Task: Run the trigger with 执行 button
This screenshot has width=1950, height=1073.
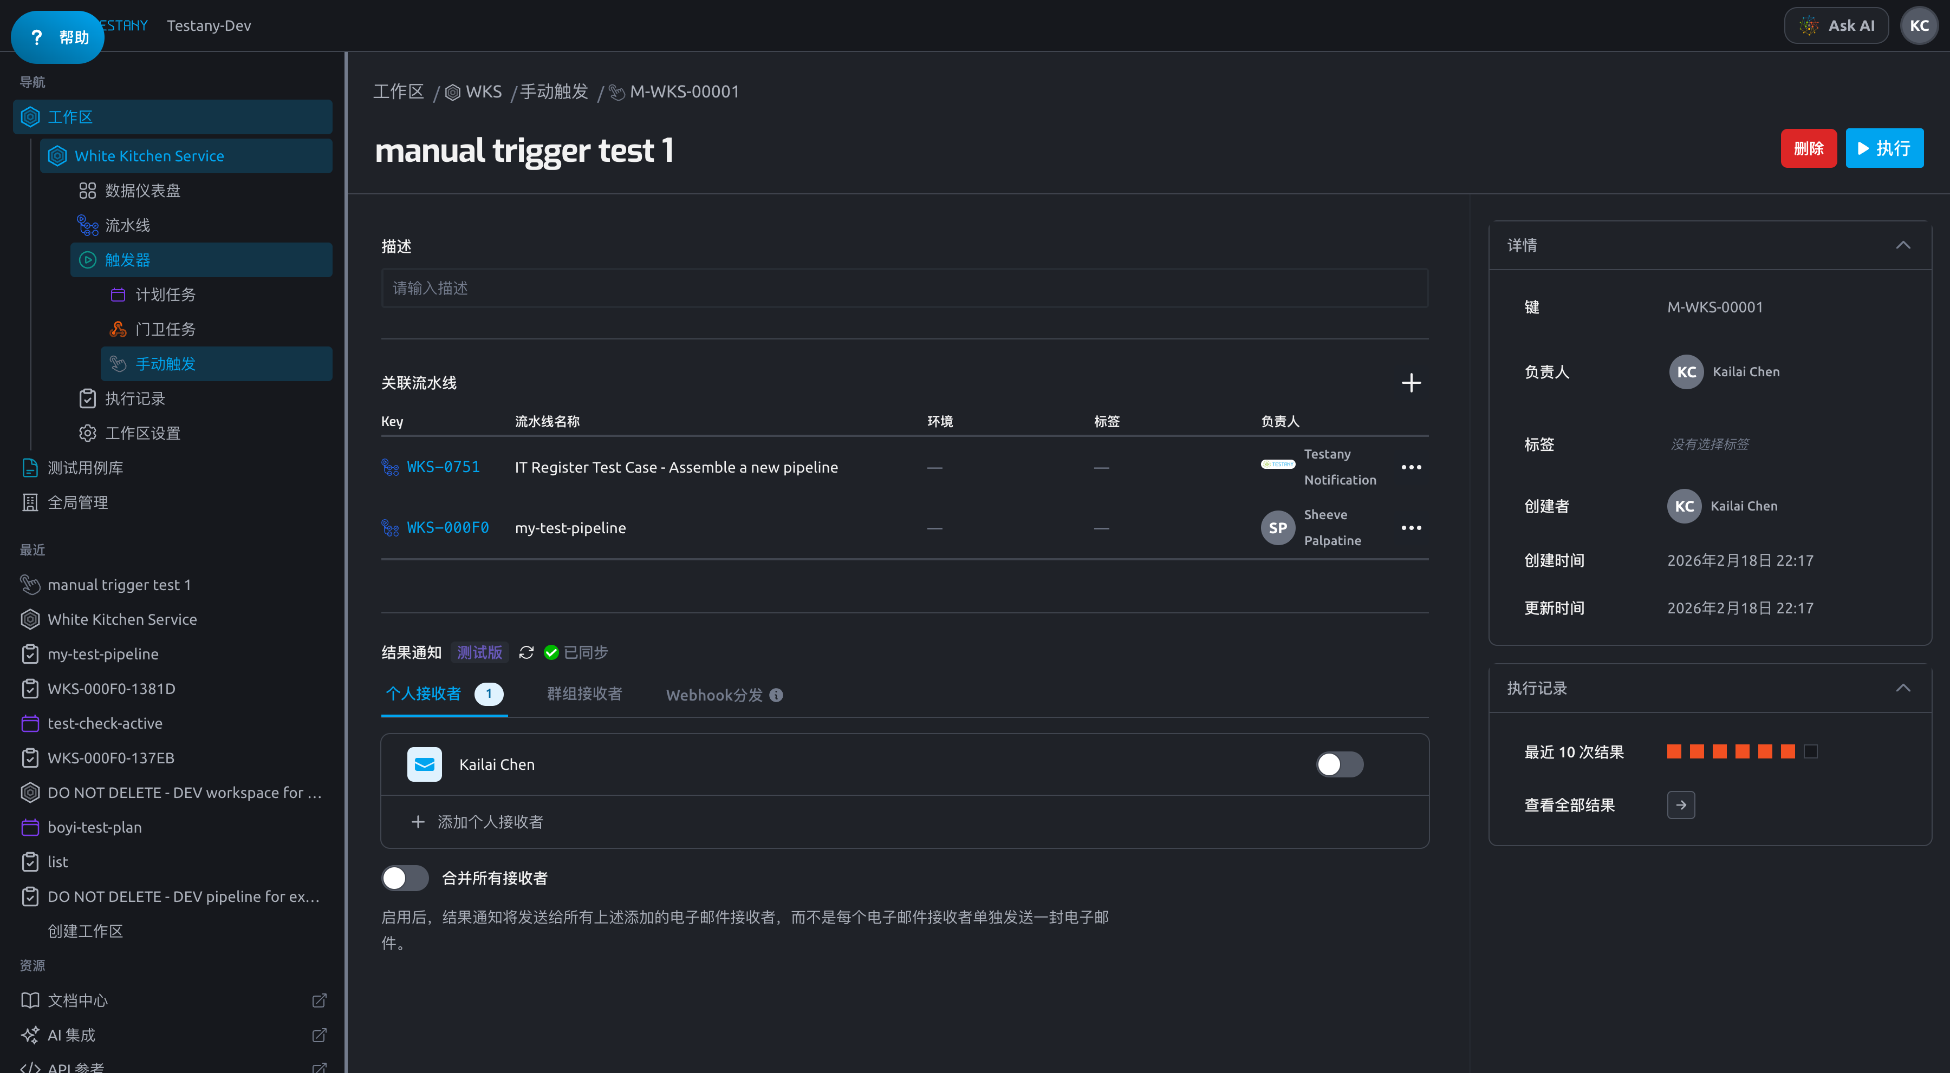Action: coord(1884,148)
